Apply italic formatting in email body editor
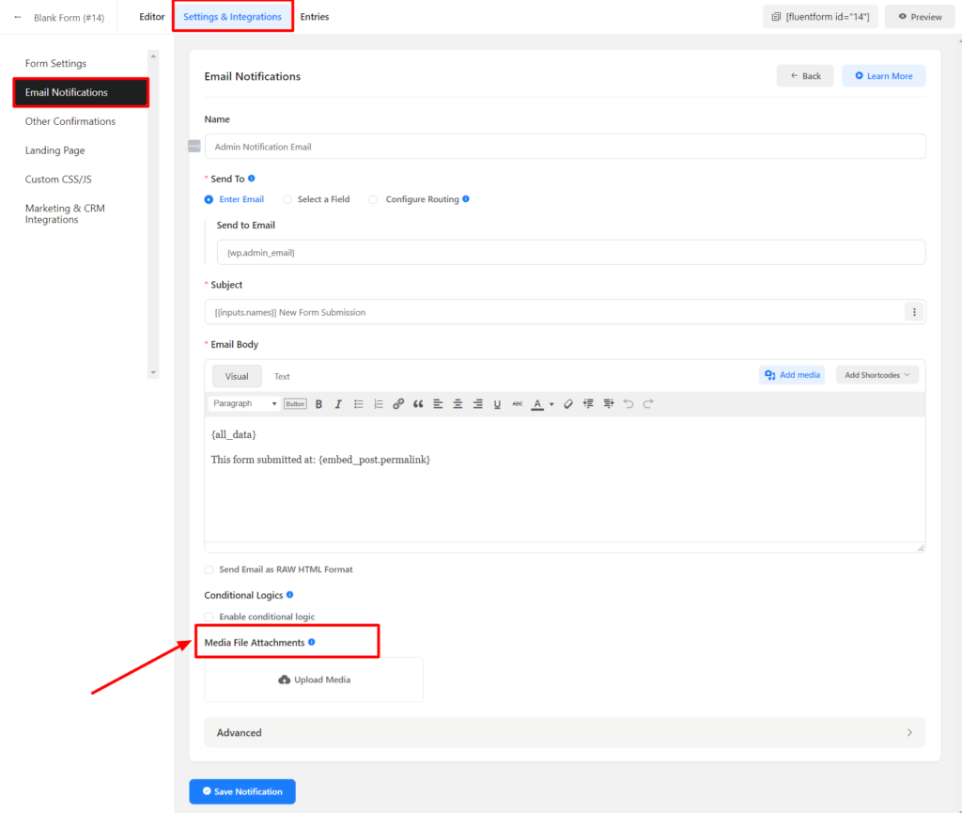Image resolution: width=962 pixels, height=813 pixels. coord(338,403)
